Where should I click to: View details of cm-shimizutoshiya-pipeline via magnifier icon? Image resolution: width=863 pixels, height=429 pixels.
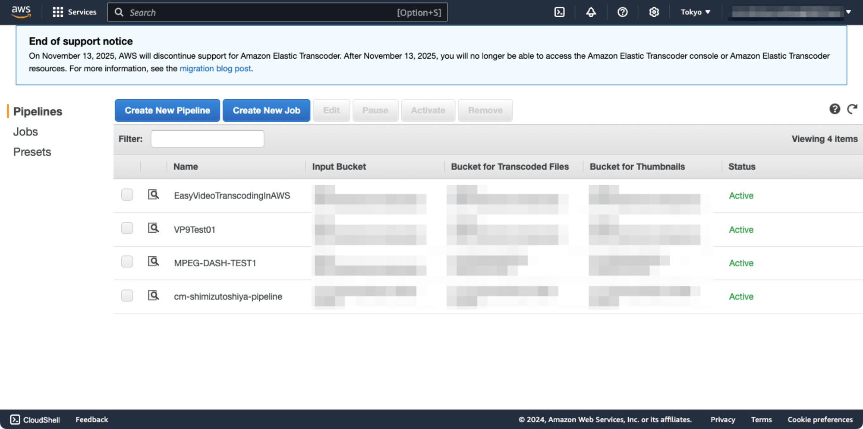153,295
